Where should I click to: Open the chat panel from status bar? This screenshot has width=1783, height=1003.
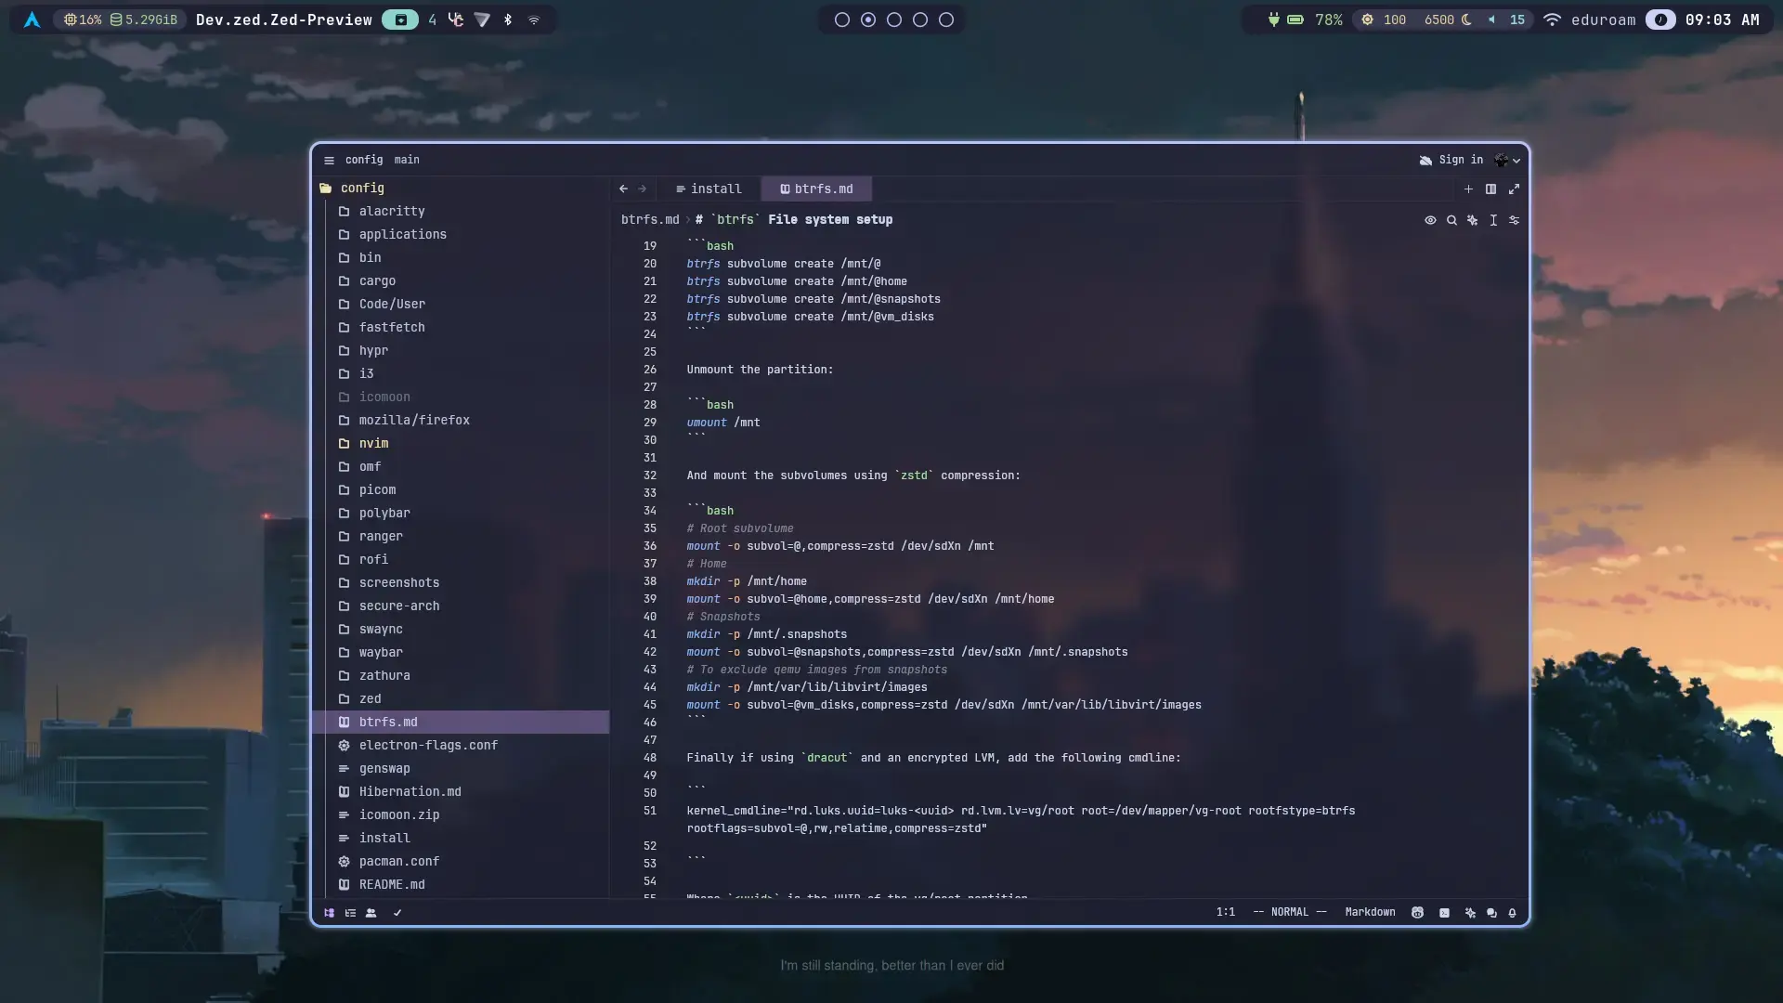1491,913
